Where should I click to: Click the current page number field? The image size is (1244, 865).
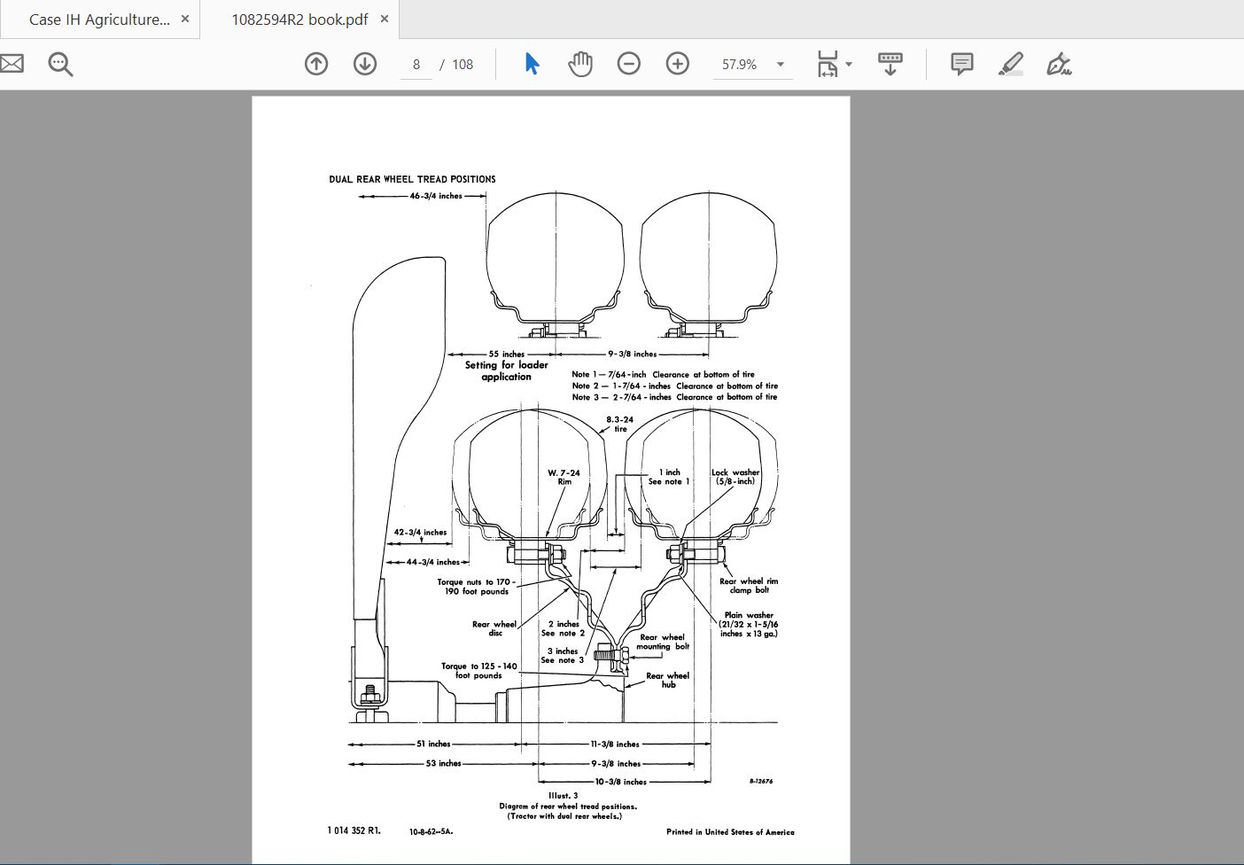click(x=416, y=65)
